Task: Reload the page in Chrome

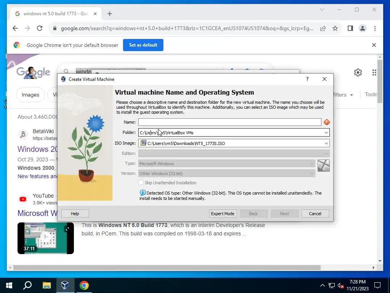Action: coord(40,28)
